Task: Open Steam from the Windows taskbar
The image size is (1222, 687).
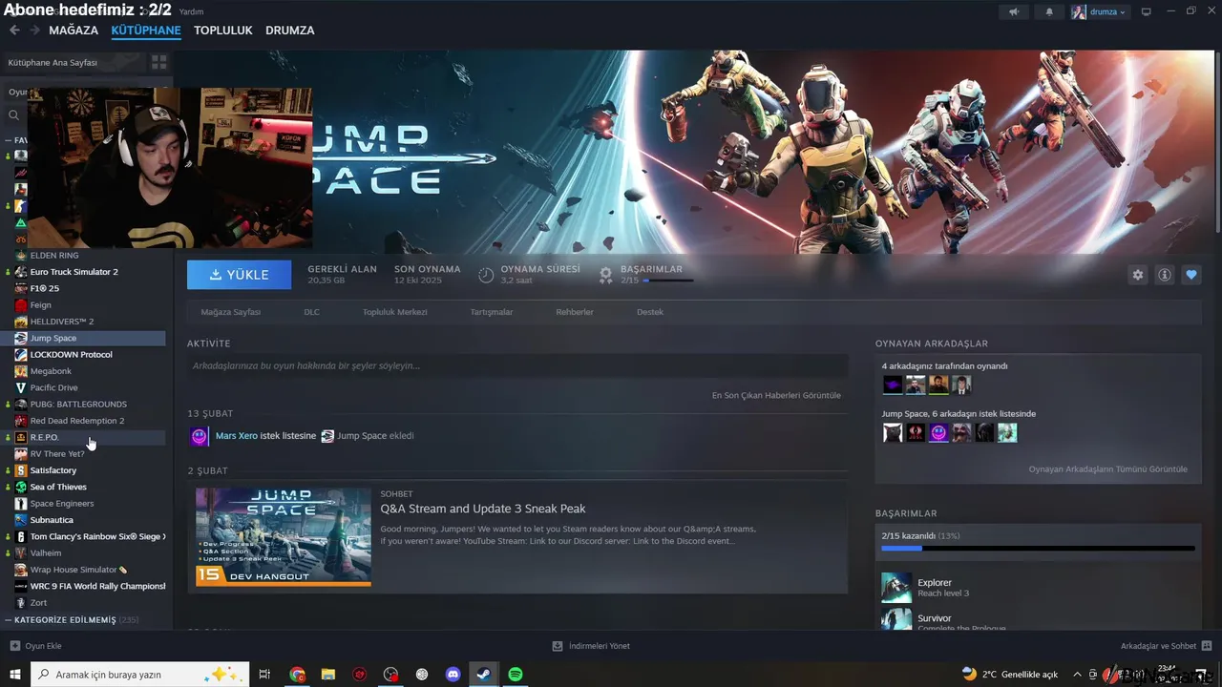Action: pyautogui.click(x=484, y=675)
